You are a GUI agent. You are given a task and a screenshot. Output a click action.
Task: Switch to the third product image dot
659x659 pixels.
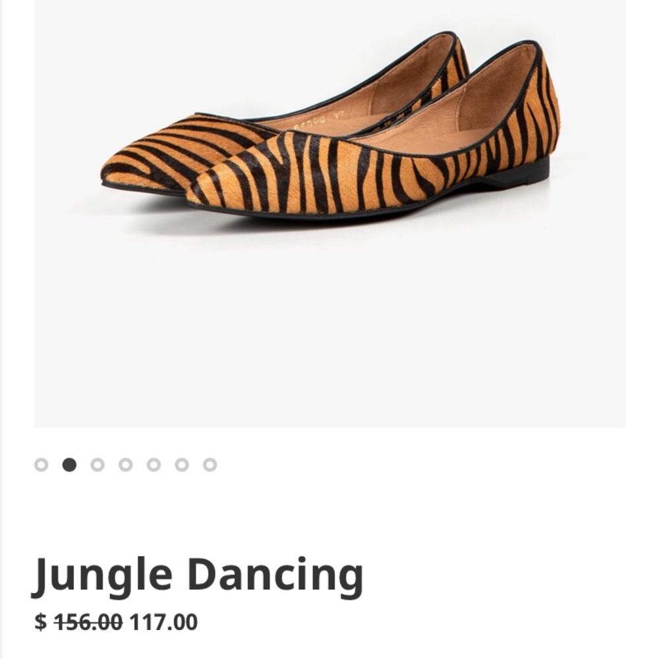pyautogui.click(x=98, y=465)
